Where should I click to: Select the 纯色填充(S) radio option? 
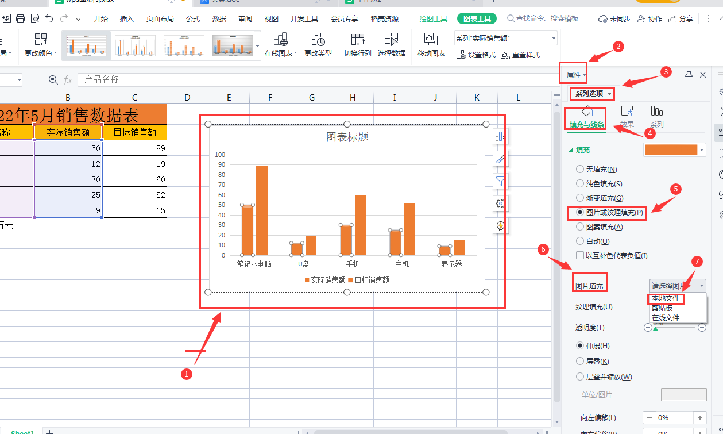[x=580, y=184]
